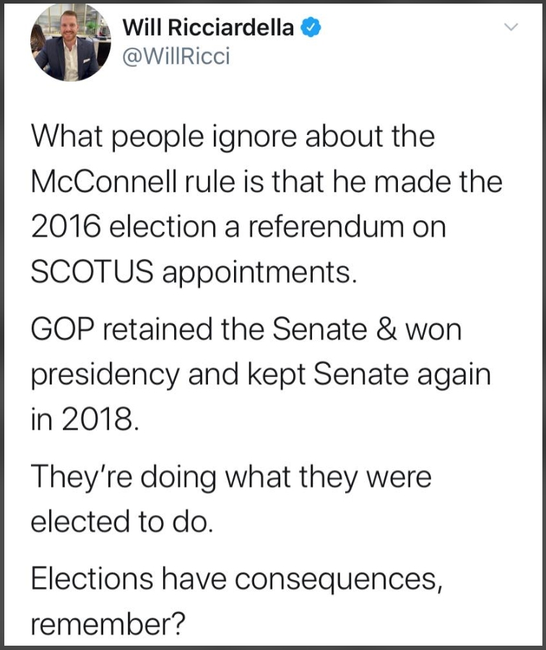Open the @WillRicci handle link
Image resolution: width=546 pixels, height=650 pixels.
(176, 56)
